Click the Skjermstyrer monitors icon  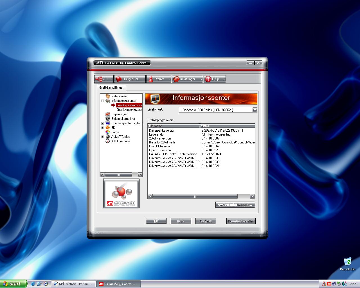click(x=107, y=114)
